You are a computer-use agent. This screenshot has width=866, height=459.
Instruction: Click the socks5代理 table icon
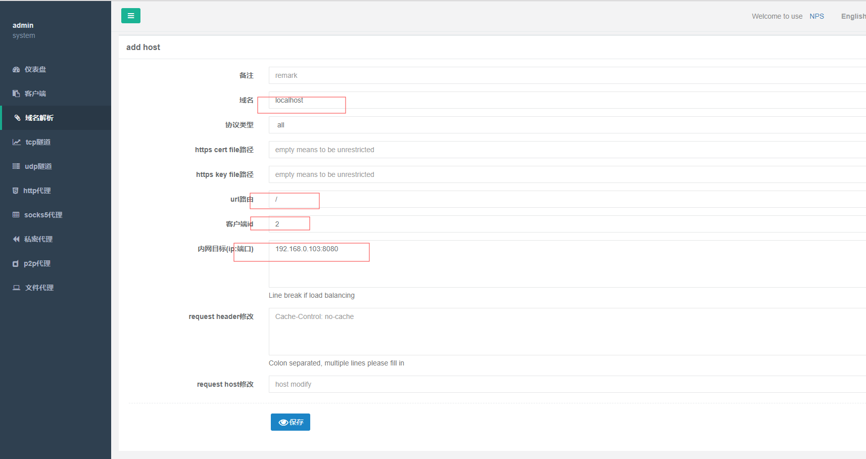(16, 215)
